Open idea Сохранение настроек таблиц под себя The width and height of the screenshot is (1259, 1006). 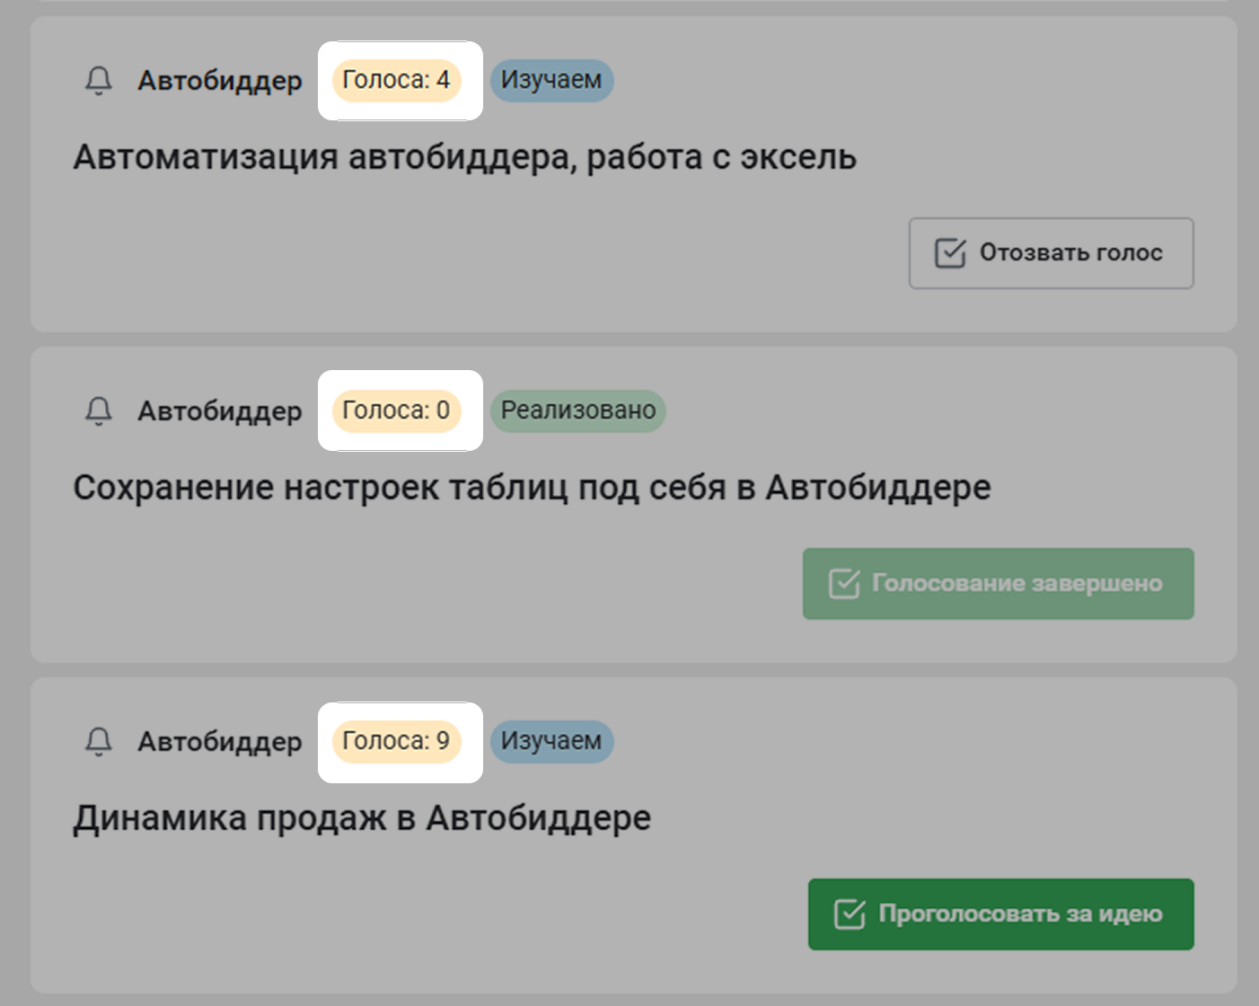532,488
